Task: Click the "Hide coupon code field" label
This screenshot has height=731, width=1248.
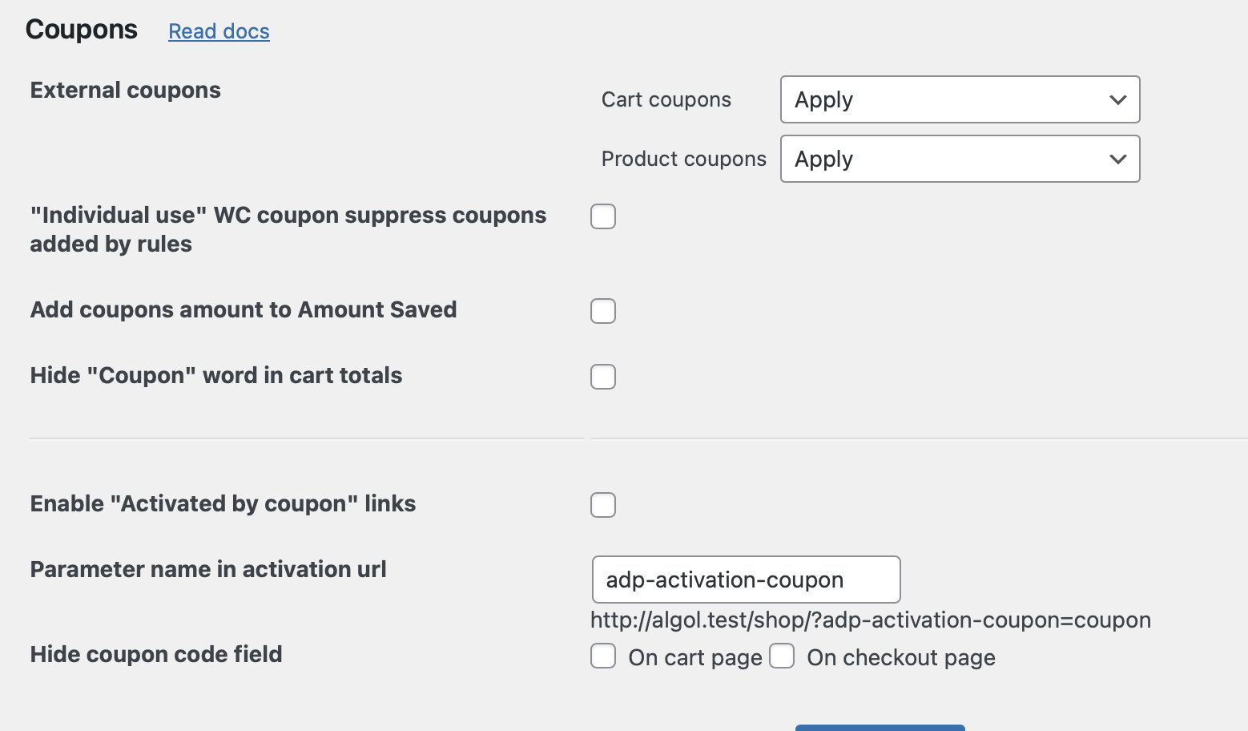Action: [156, 654]
